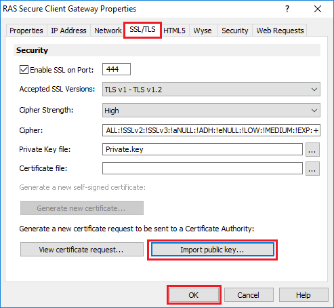Open Accepted SSL Versions dropdown
The width and height of the screenshot is (334, 308).
(211, 90)
